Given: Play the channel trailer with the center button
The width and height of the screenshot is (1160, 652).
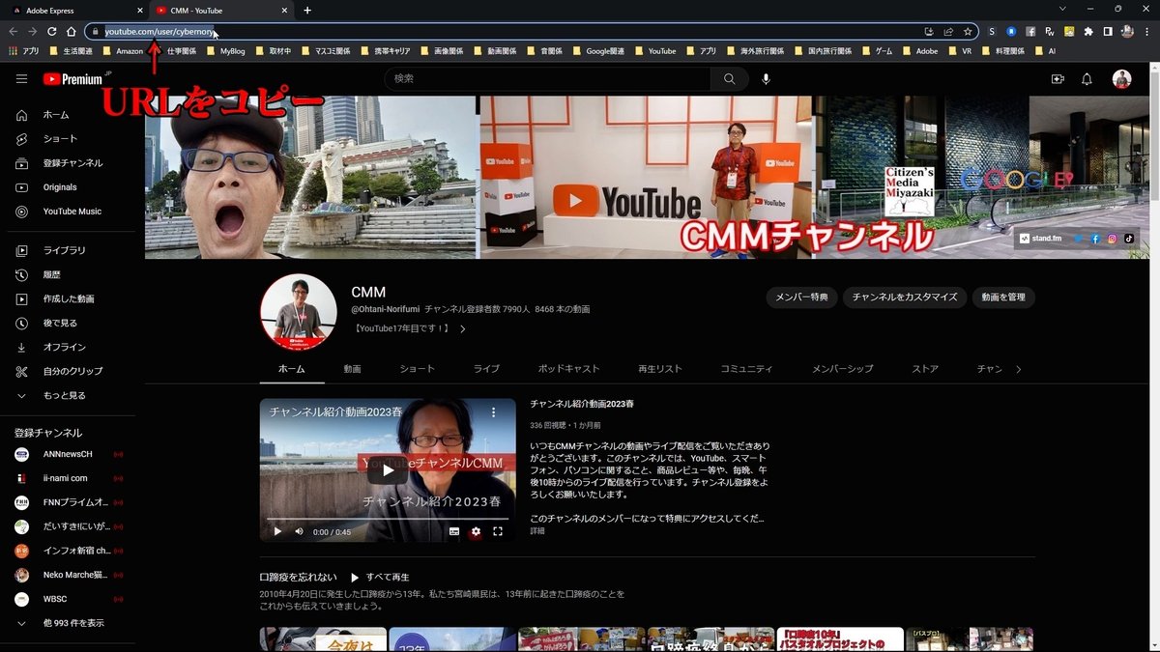Looking at the screenshot, I should [x=387, y=470].
